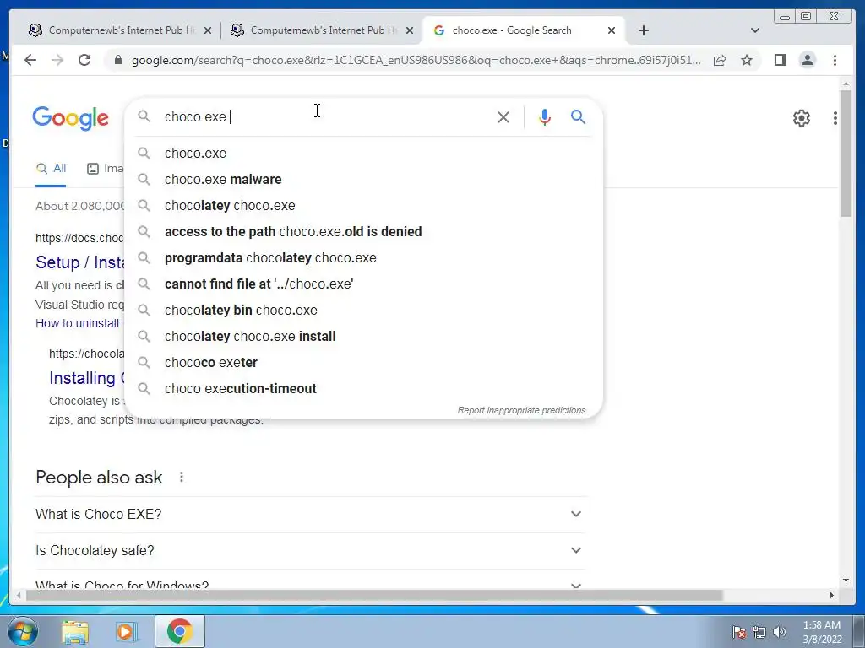
Task: Close the second Computernewb's Internet Pub tab
Action: 410,30
